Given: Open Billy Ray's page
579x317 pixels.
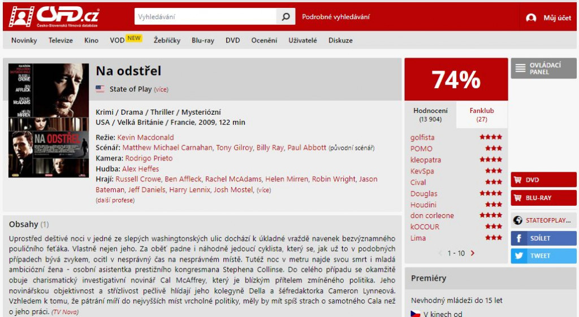Looking at the screenshot, I should (x=270, y=147).
